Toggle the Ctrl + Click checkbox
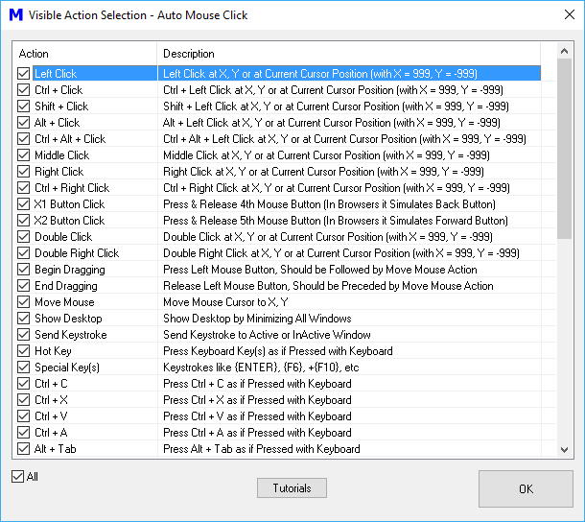 24,90
